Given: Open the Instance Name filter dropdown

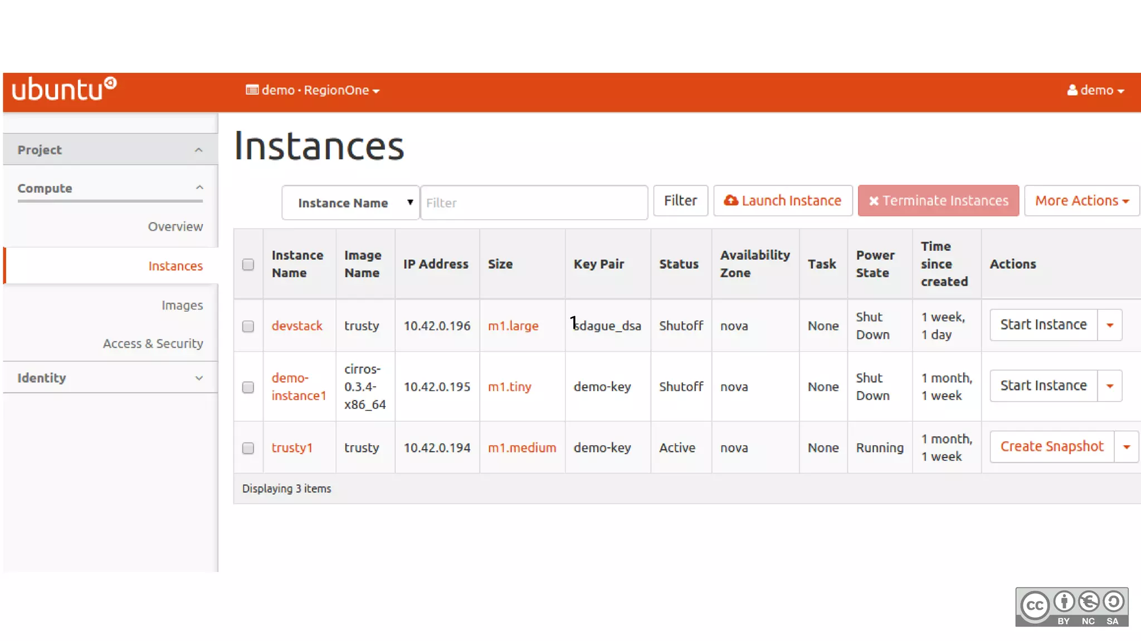Looking at the screenshot, I should point(350,203).
